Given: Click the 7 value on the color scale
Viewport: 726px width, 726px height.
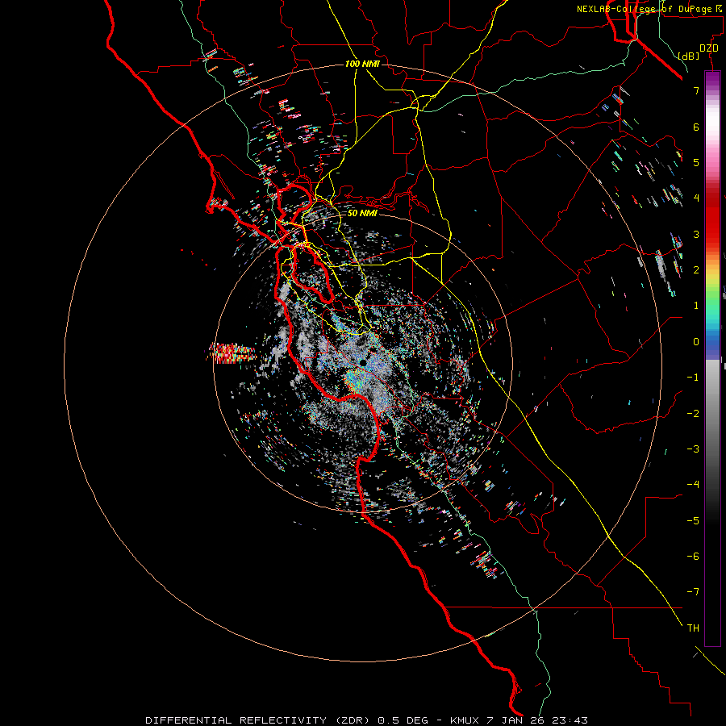Looking at the screenshot, I should (x=696, y=90).
